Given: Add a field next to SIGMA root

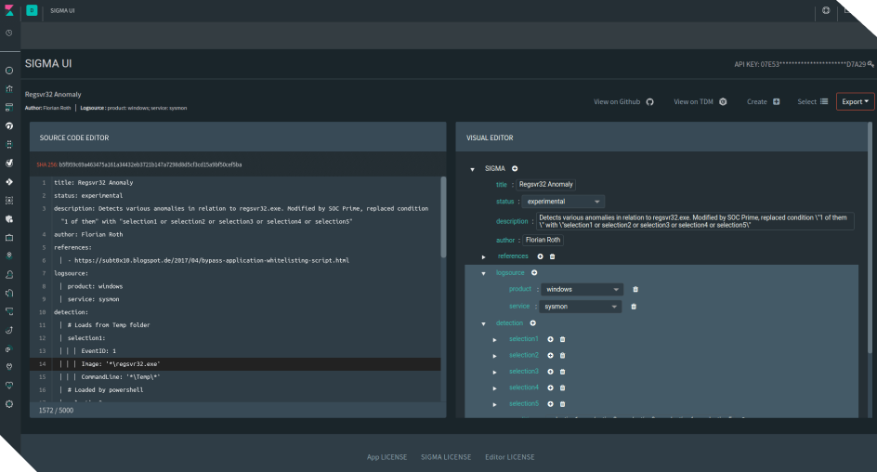Looking at the screenshot, I should tap(515, 169).
